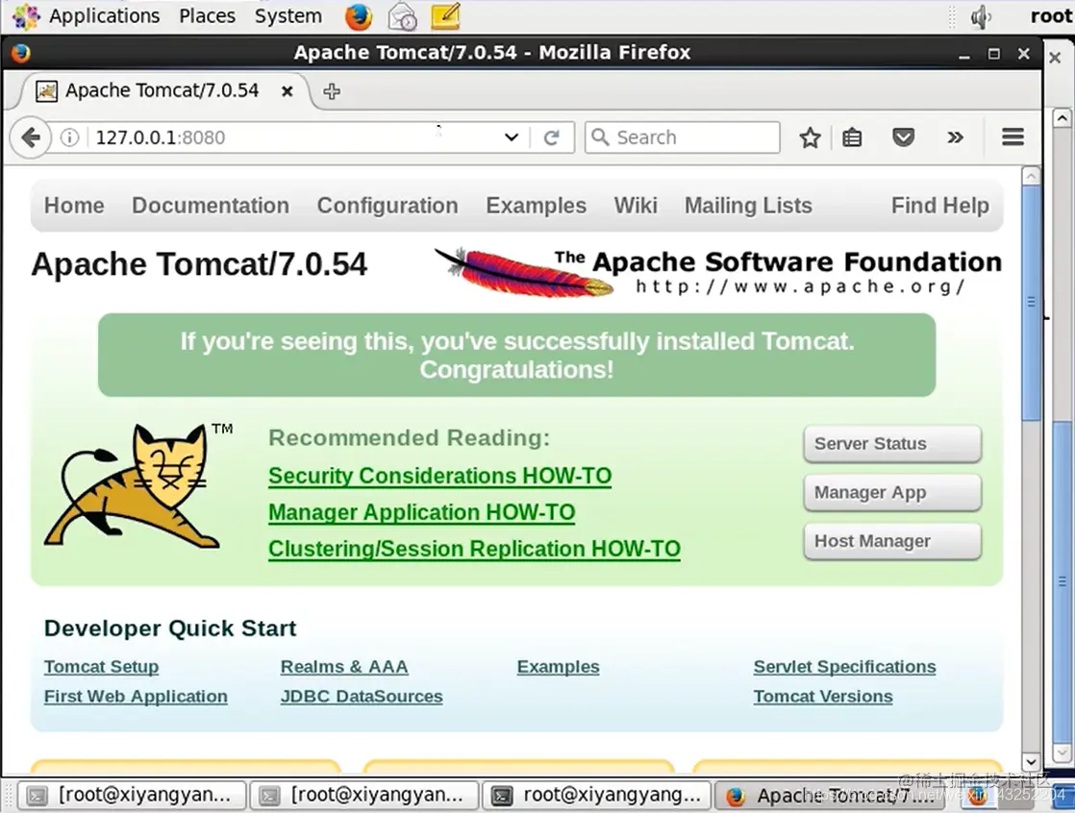Open Clustering/Session Replication HOW-TO link

474,549
